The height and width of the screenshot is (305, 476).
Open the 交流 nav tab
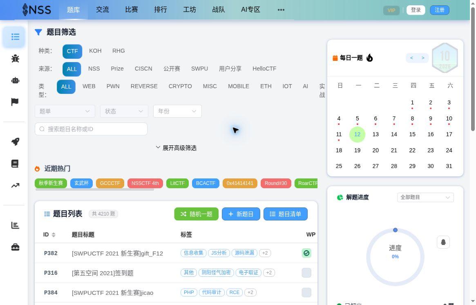tap(102, 10)
